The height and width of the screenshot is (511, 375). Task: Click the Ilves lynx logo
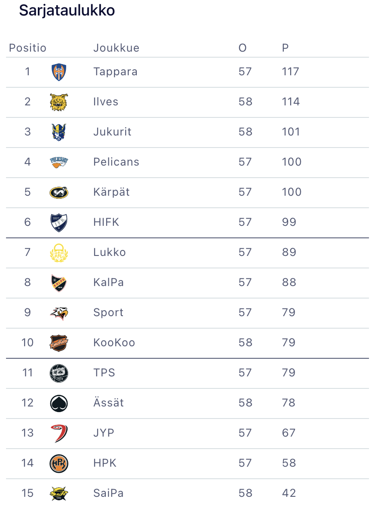click(59, 102)
